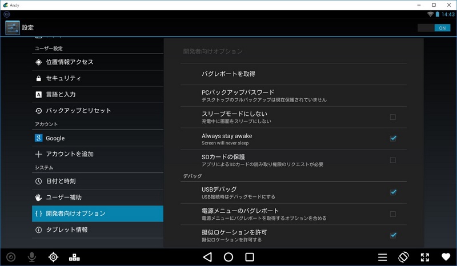The image size is (457, 266).
Task: Click Android back navigation button
Action: (x=207, y=257)
